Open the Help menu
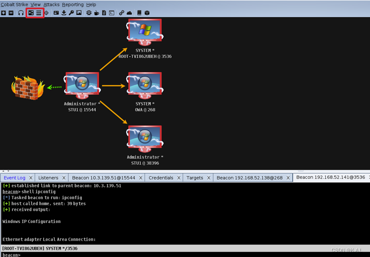370x257 pixels. pos(91,4)
